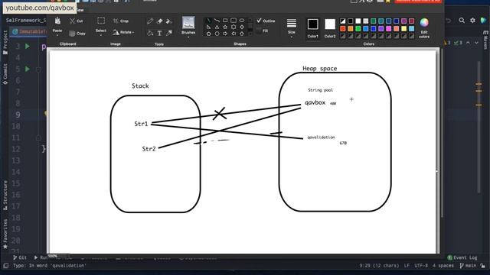Pick the bright green palette color
The height and width of the screenshot is (275, 490).
pos(358,29)
